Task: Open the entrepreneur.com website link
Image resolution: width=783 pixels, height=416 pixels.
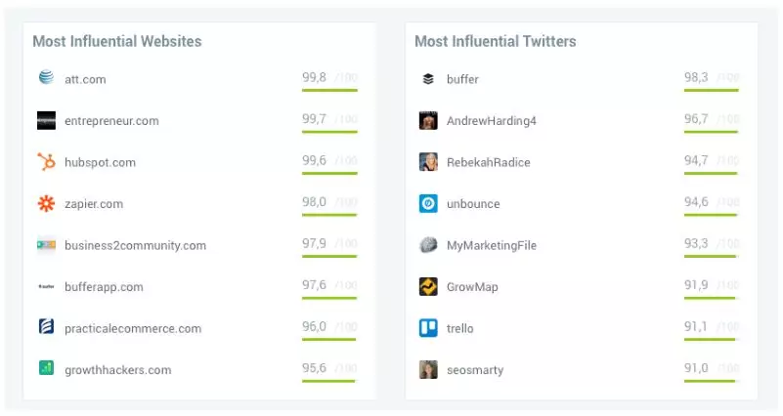Action: tap(111, 121)
